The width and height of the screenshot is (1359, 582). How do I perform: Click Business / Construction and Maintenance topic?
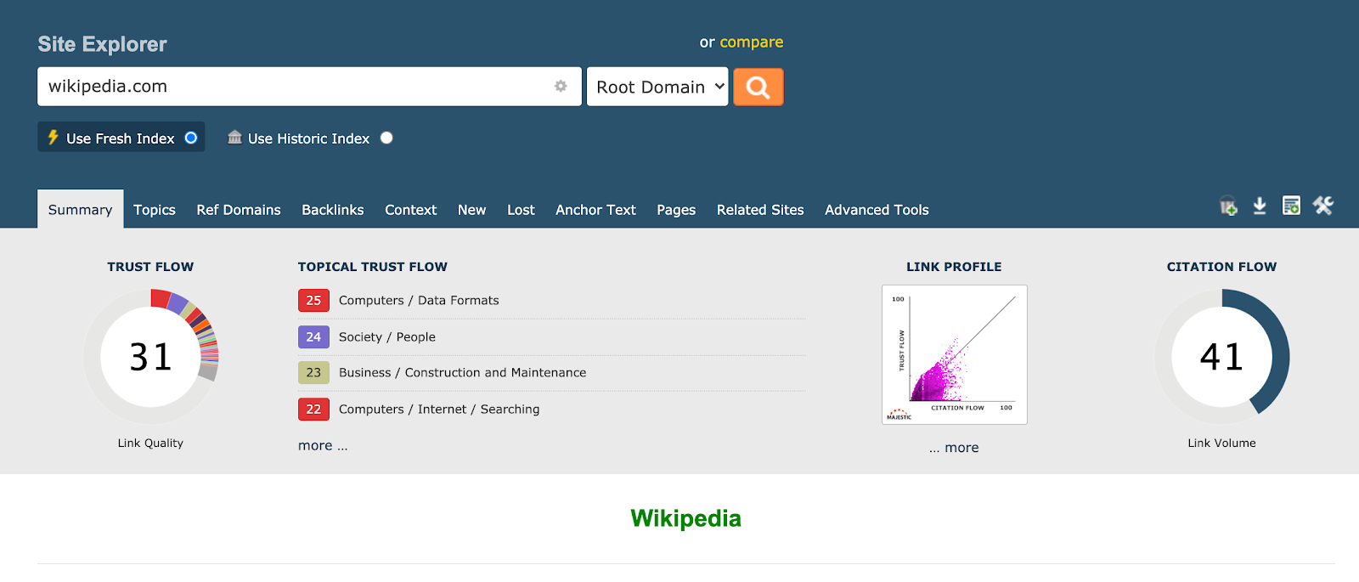(x=462, y=372)
